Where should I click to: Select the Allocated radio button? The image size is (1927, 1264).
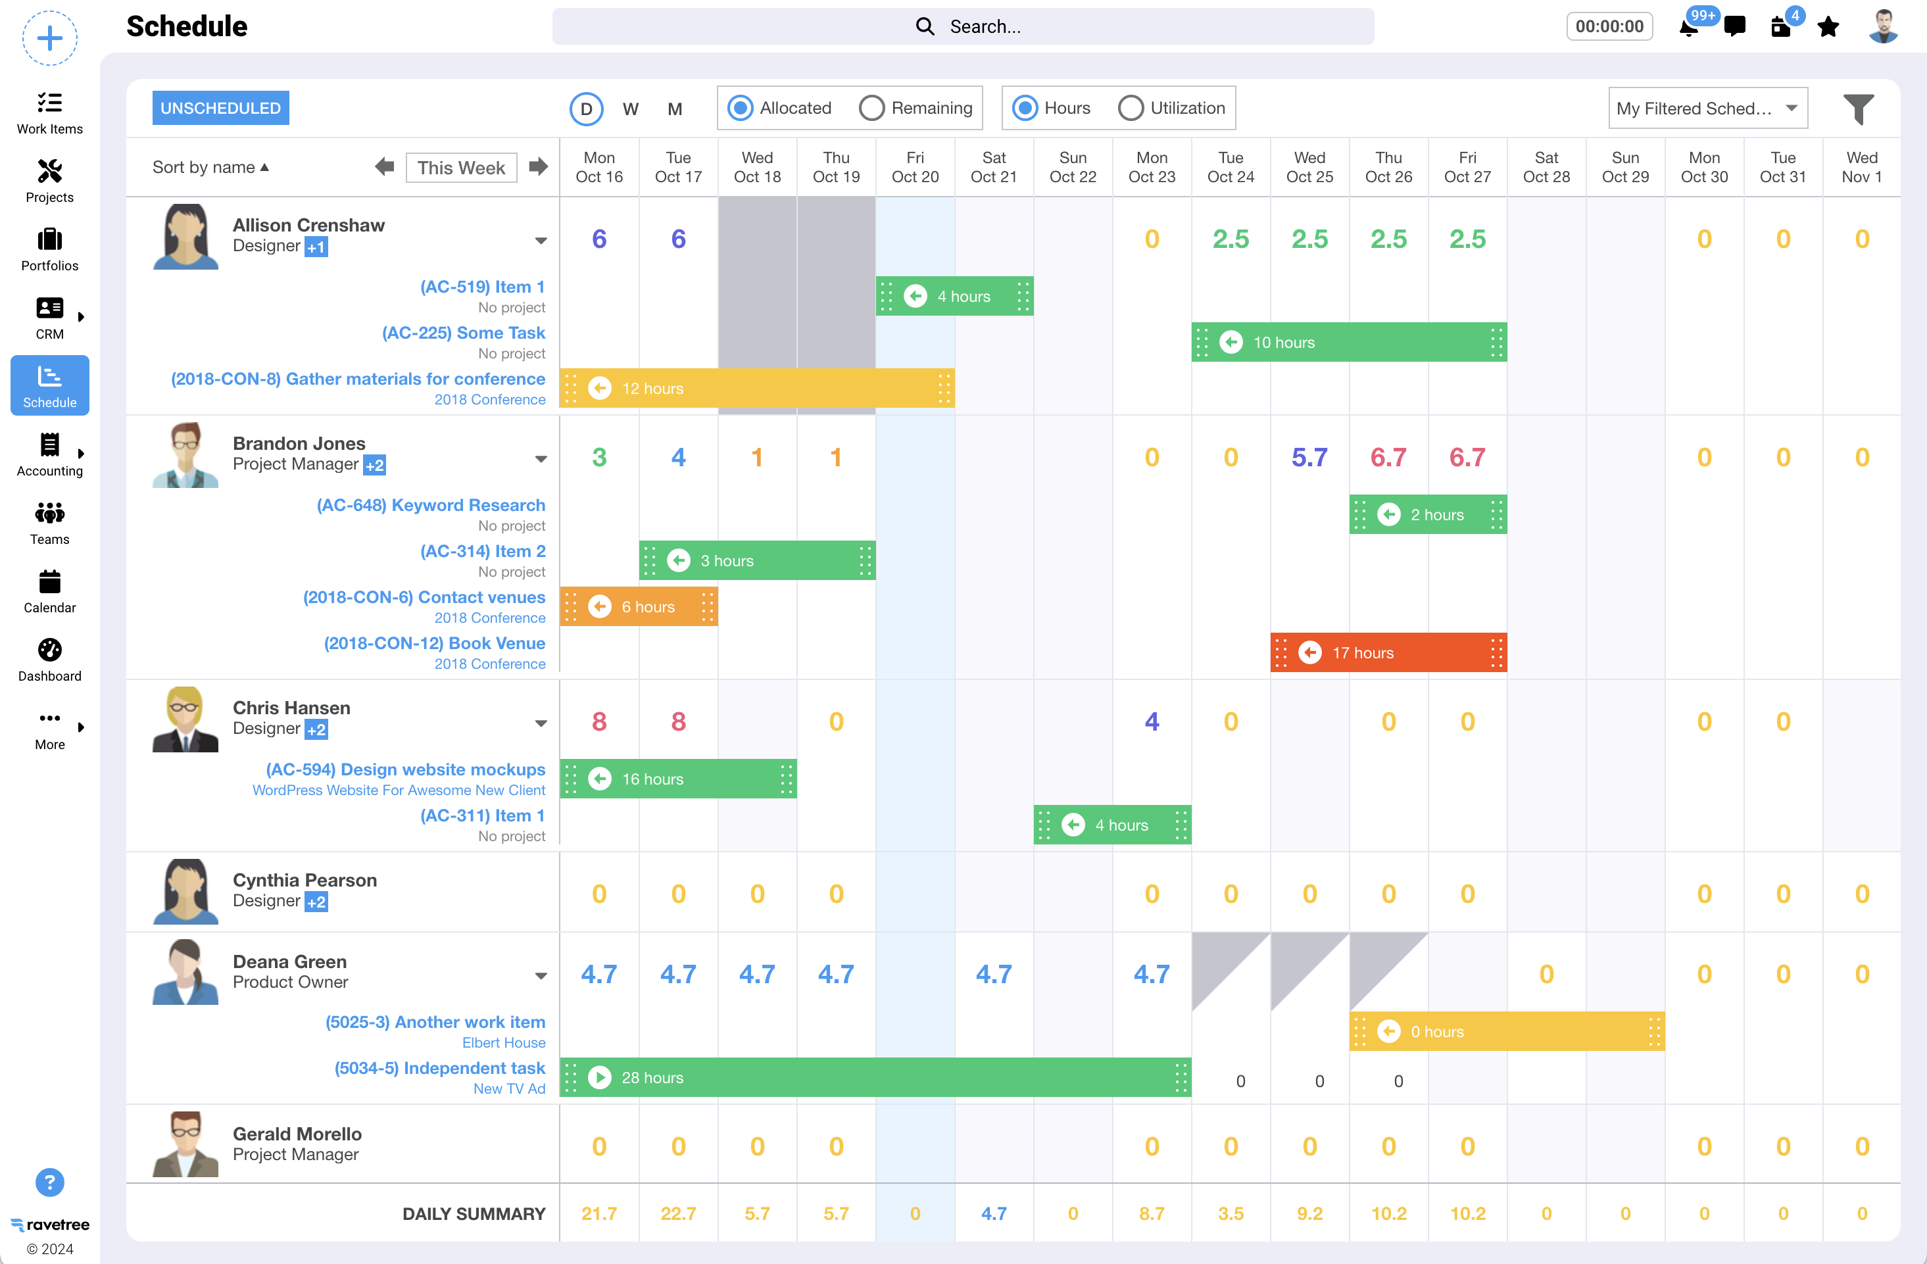click(740, 109)
